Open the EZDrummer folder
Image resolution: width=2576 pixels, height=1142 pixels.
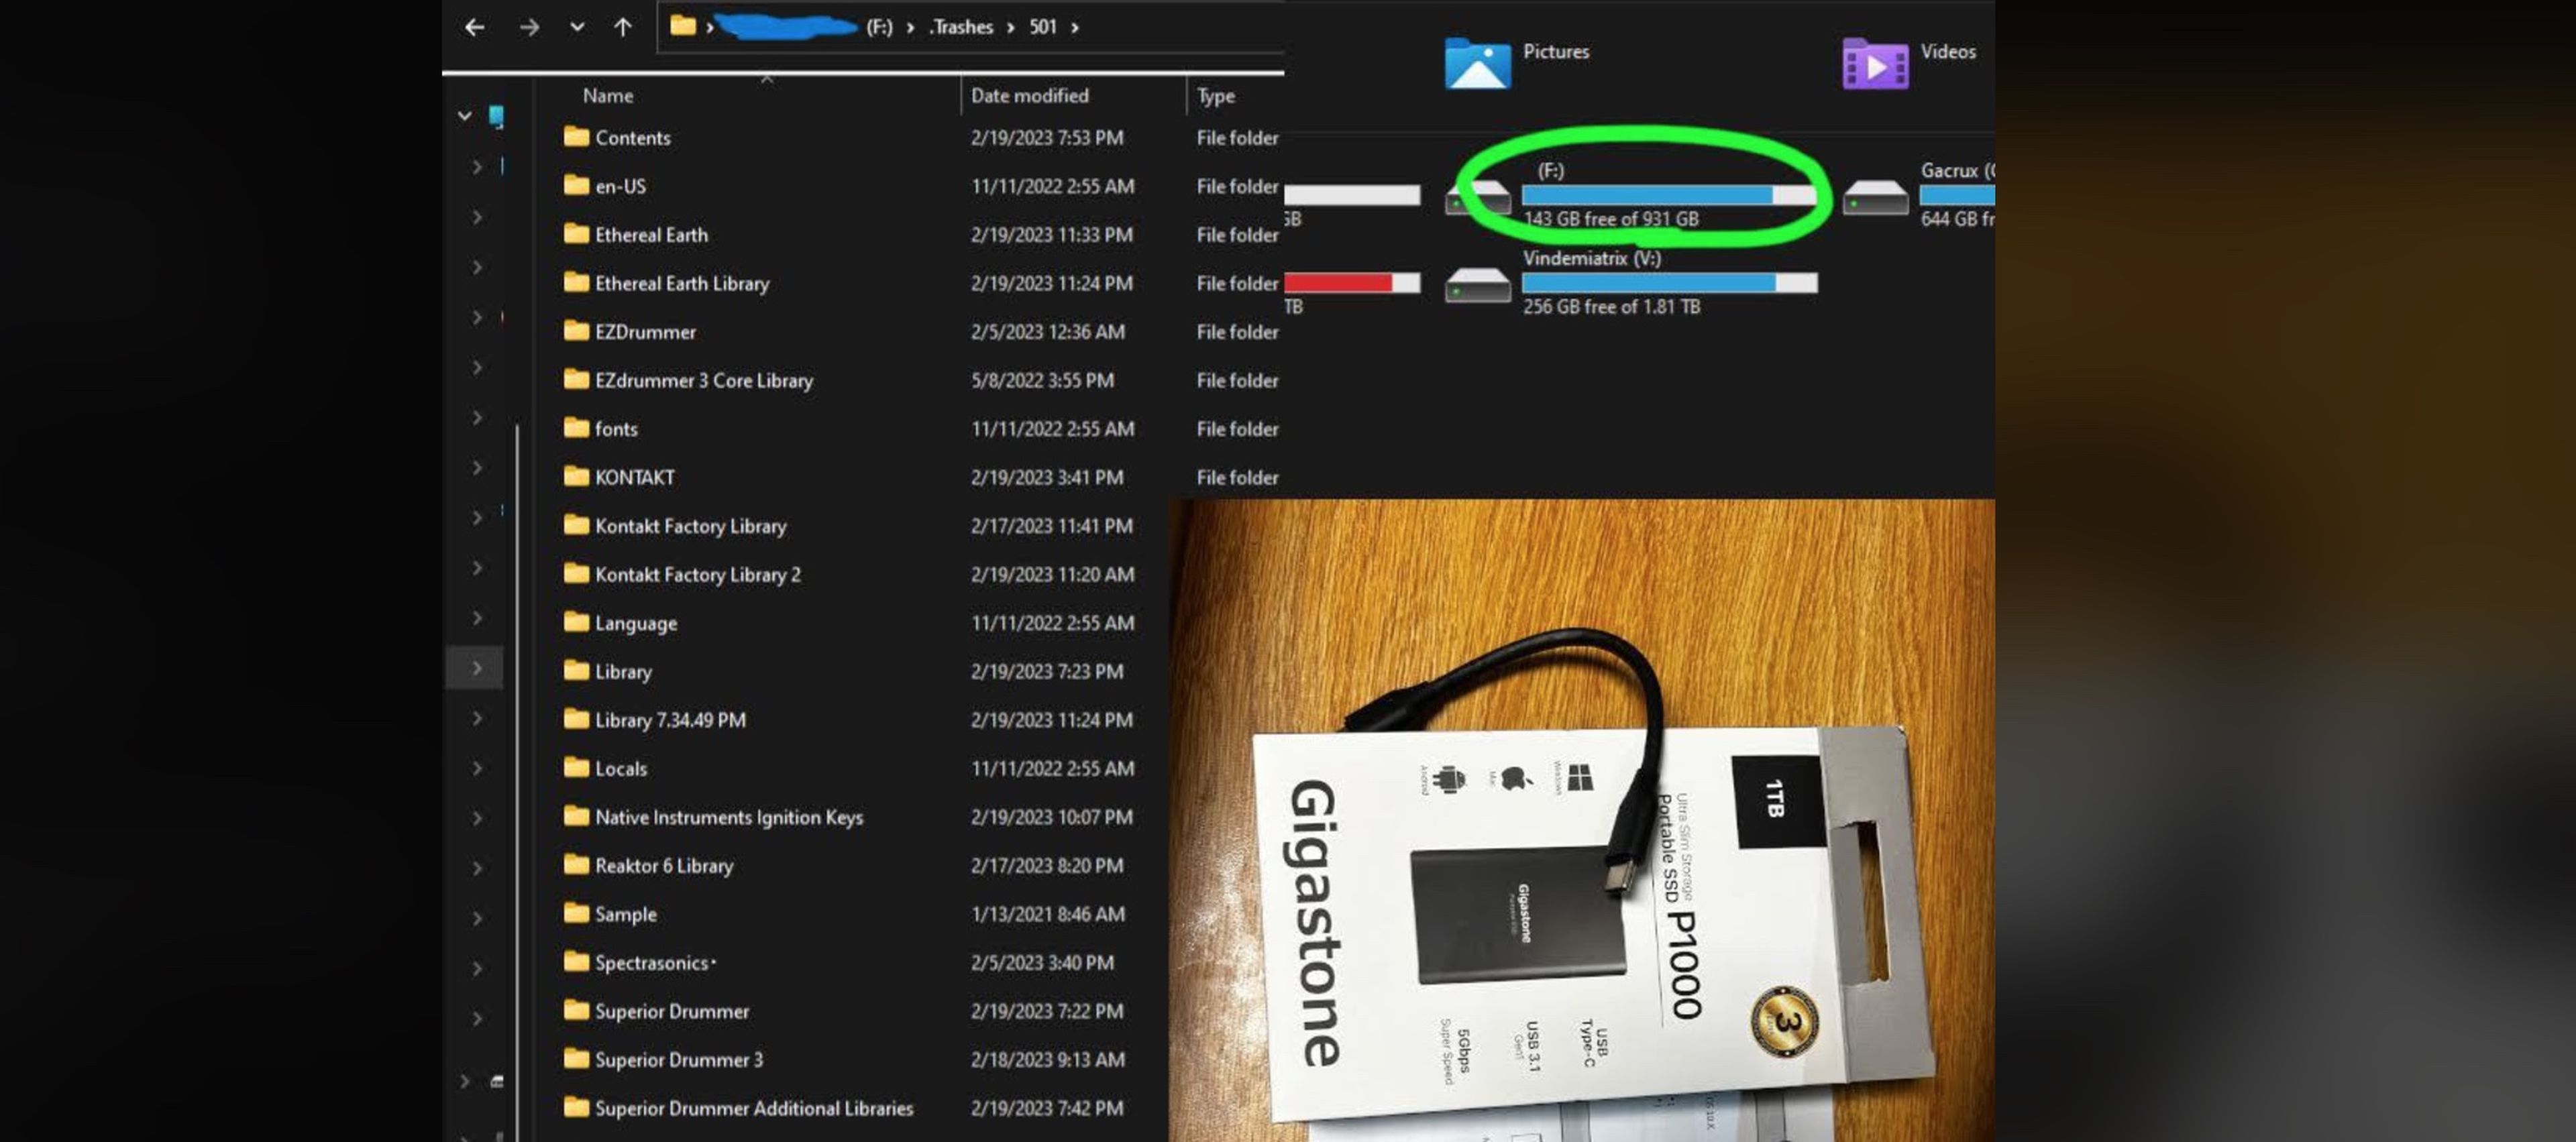coord(645,331)
